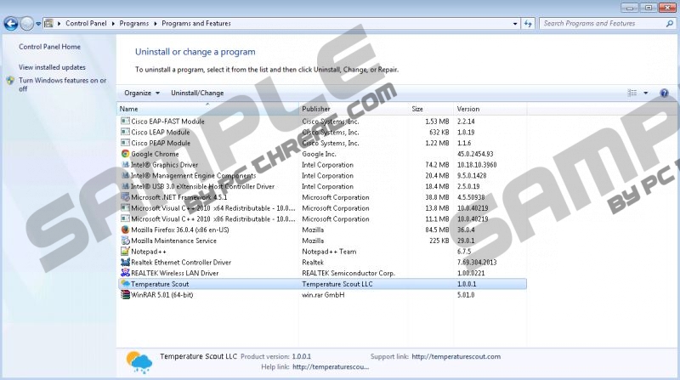Image resolution: width=680 pixels, height=380 pixels.
Task: Click the Google Chrome program icon
Action: point(125,154)
